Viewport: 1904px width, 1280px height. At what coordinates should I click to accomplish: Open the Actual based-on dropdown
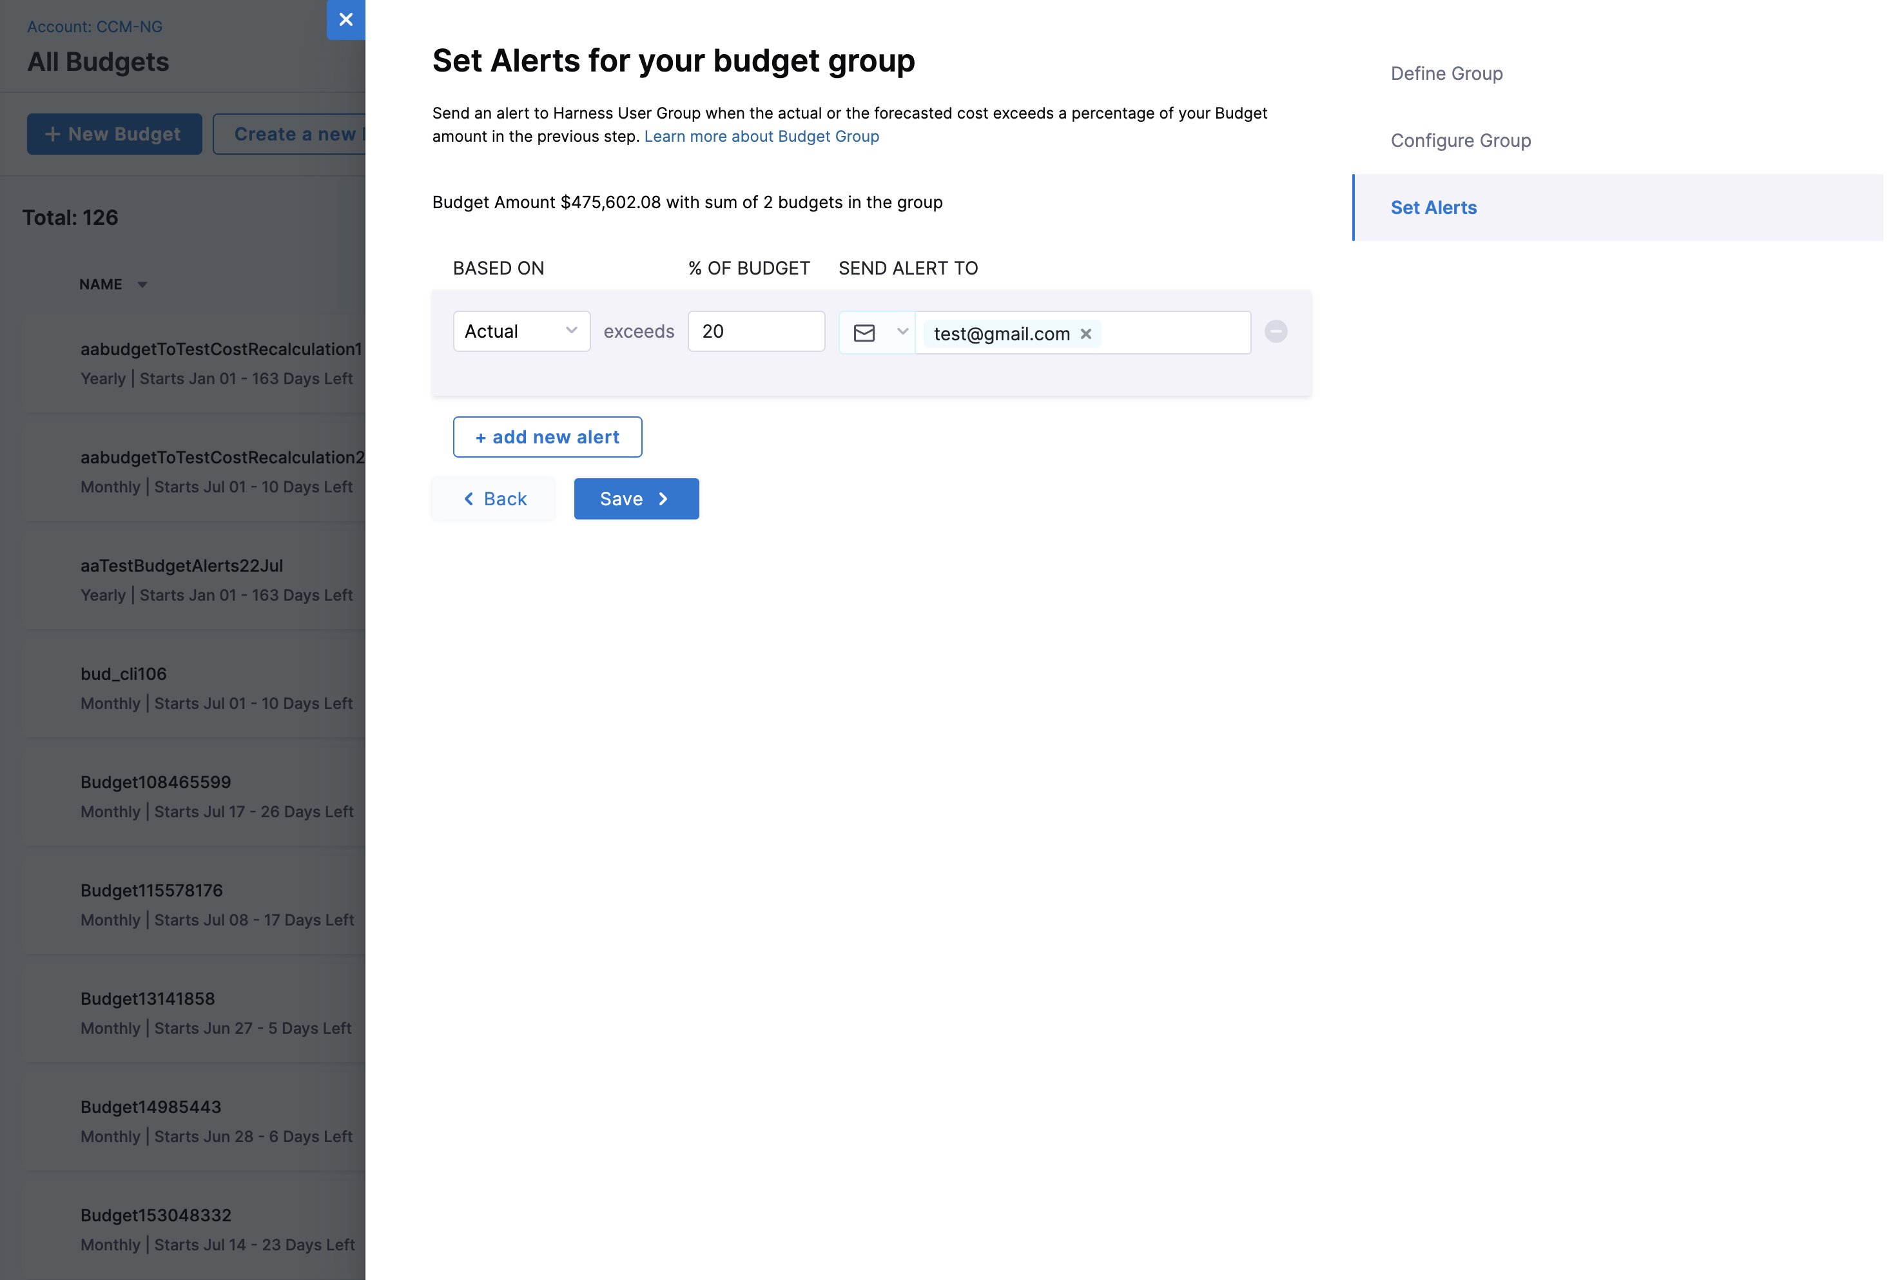click(x=521, y=331)
